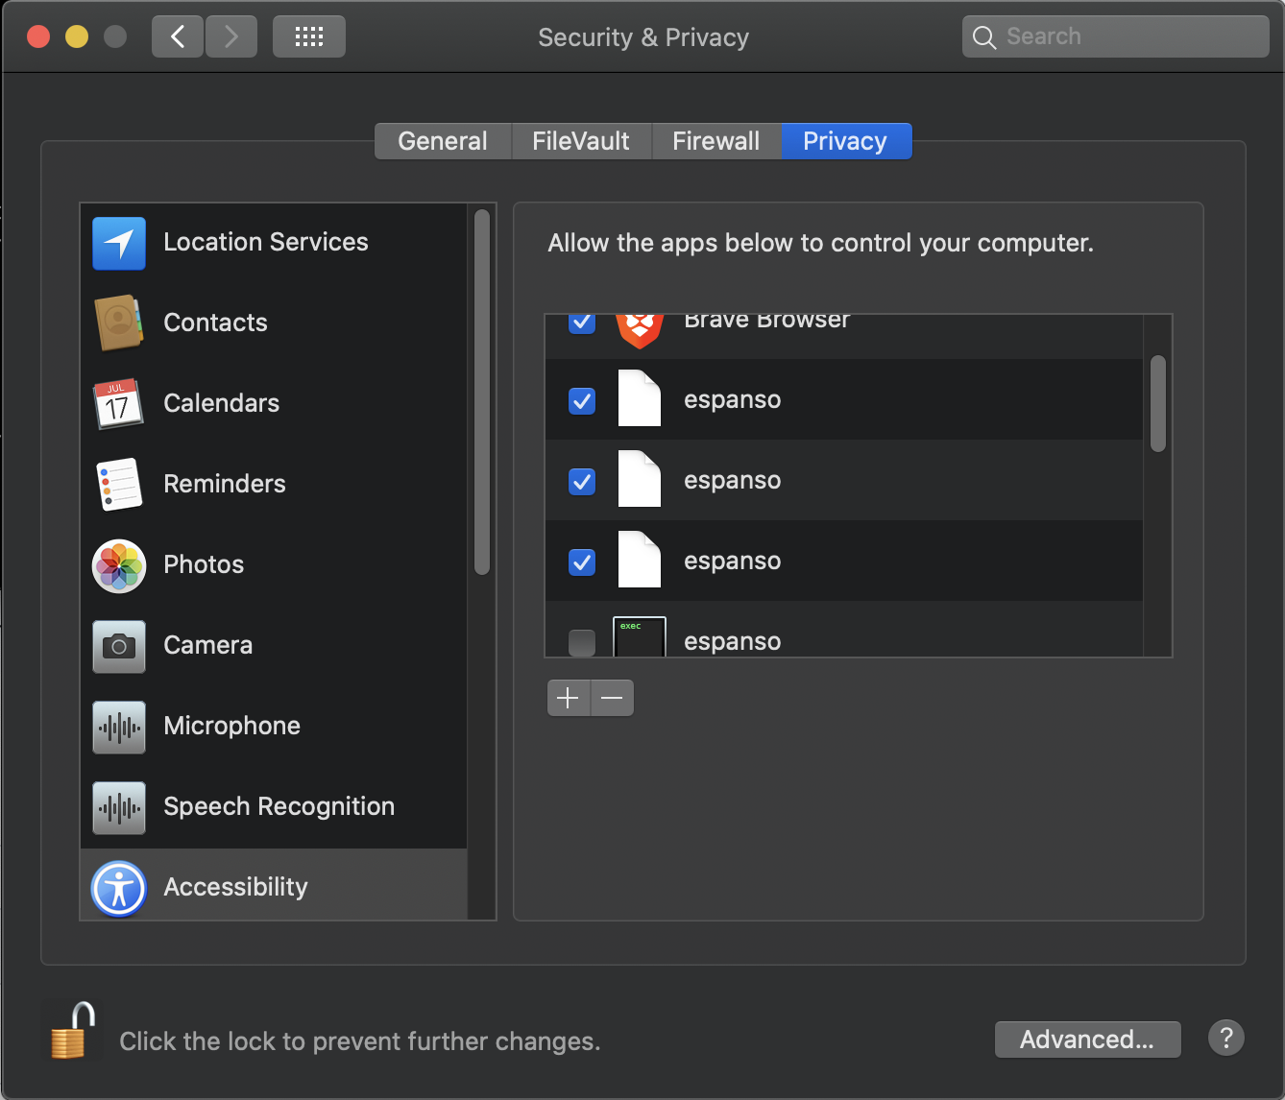Select the Contacts address book icon

(119, 323)
